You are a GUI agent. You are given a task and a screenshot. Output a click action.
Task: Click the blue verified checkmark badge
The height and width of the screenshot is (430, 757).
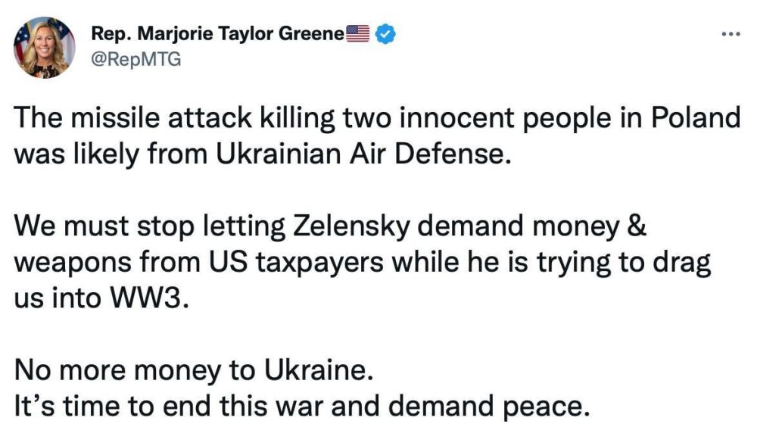pos(385,34)
